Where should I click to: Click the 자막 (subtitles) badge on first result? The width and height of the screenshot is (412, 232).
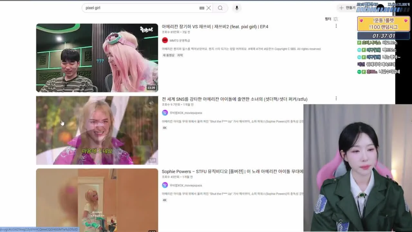pyautogui.click(x=180, y=55)
